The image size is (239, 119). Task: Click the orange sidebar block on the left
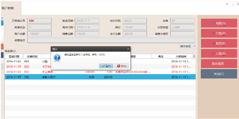tap(2, 47)
